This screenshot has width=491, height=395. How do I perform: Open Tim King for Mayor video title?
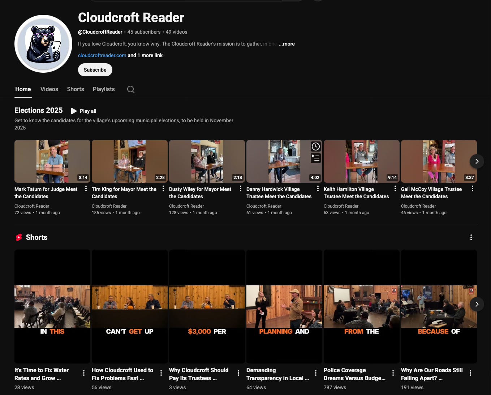[x=124, y=193]
